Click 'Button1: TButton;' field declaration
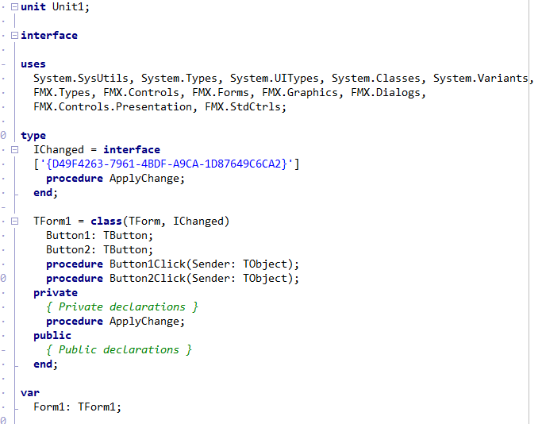The height and width of the screenshot is (424, 542). click(x=99, y=236)
